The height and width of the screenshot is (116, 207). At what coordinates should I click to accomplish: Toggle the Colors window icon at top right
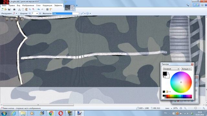(198, 5)
